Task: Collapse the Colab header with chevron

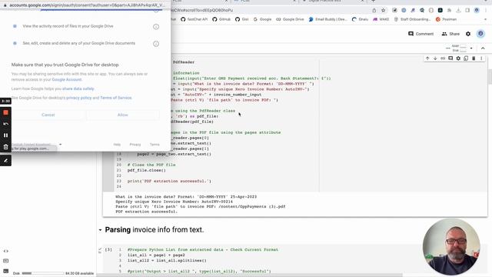Action: point(483,48)
